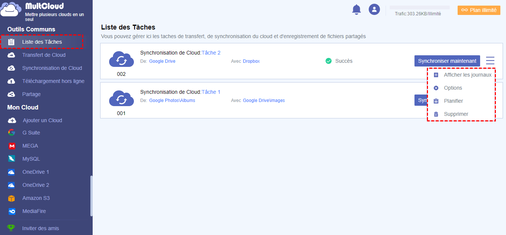Screen dimensions: 506x235
Task: Click the traffic usage progress bar
Action: coord(419,7)
